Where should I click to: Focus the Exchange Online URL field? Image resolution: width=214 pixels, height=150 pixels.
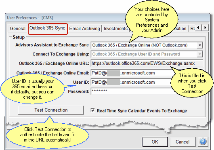tap(147, 63)
